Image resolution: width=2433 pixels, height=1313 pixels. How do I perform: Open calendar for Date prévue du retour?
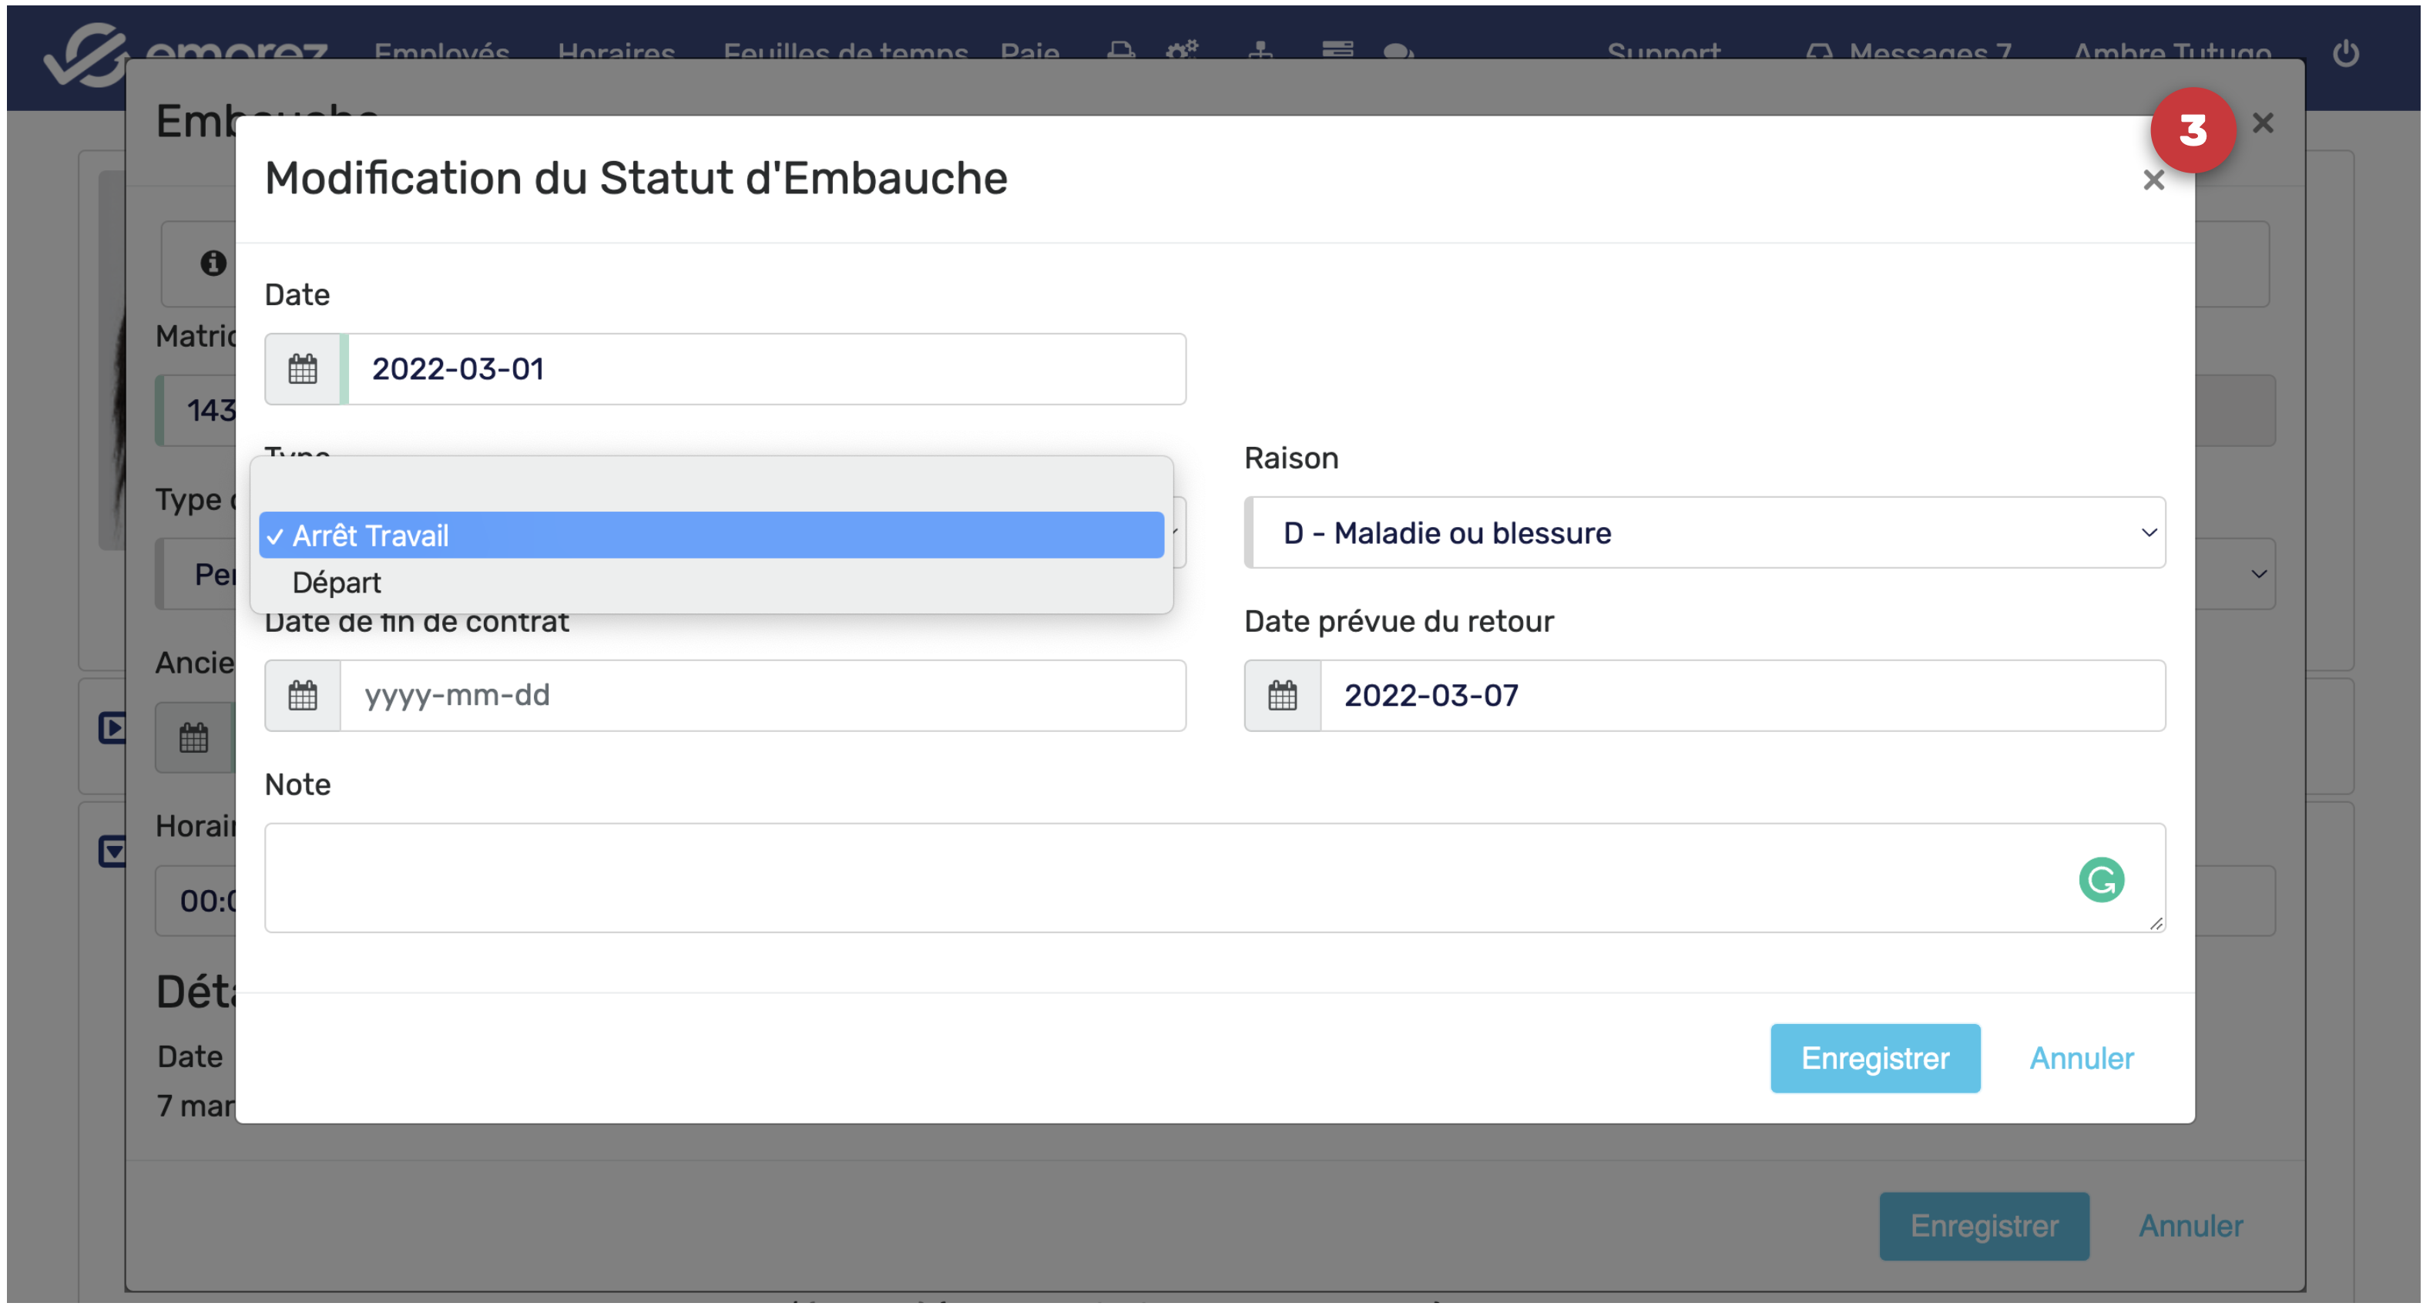click(x=1282, y=695)
